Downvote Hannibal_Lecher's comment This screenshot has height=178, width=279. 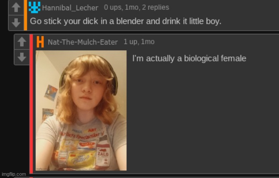(16, 23)
